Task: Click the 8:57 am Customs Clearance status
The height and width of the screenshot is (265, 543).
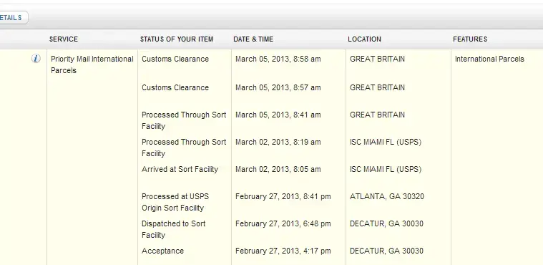Action: [x=175, y=87]
